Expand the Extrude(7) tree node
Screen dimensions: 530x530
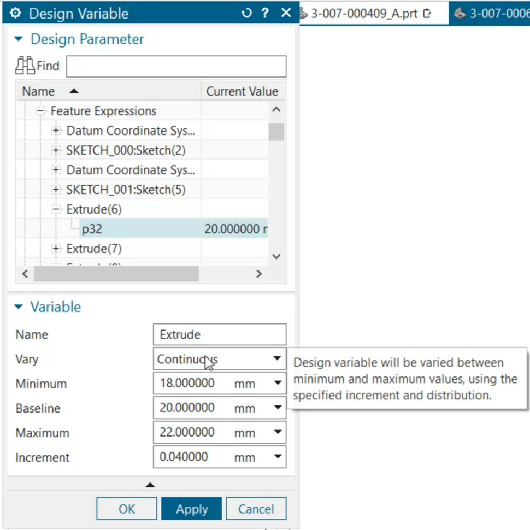(56, 249)
